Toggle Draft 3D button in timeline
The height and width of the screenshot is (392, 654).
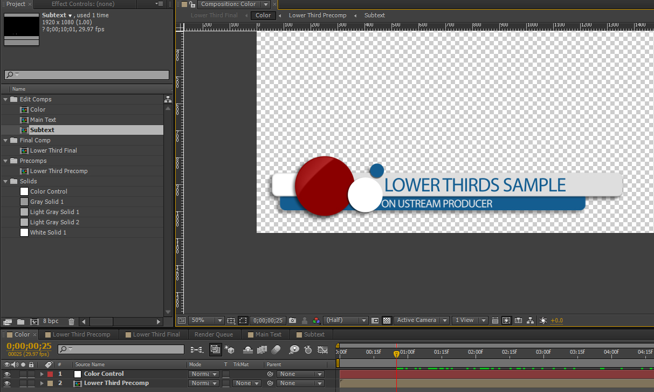[x=229, y=350]
